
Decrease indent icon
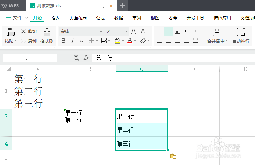[187, 31]
